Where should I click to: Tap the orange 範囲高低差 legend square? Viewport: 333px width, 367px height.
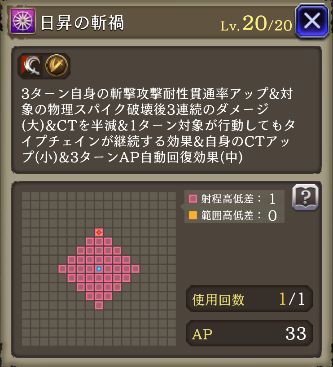[x=193, y=215]
